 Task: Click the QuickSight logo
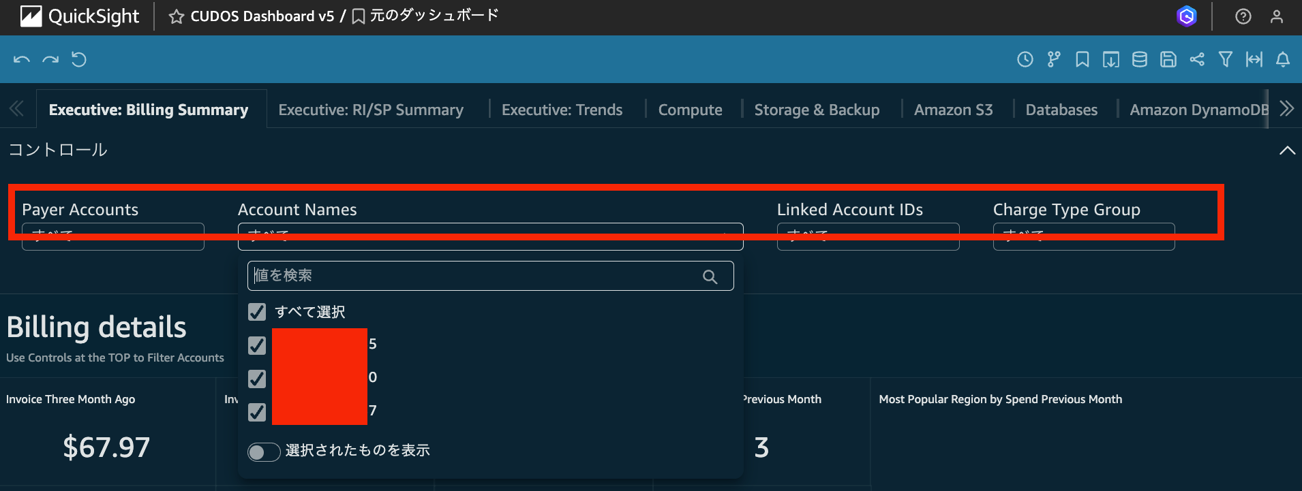[79, 16]
